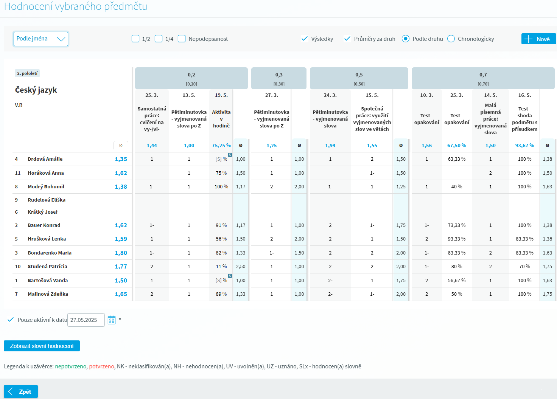Click Hrušková Lenka's 93,33 % test result

pyautogui.click(x=457, y=239)
